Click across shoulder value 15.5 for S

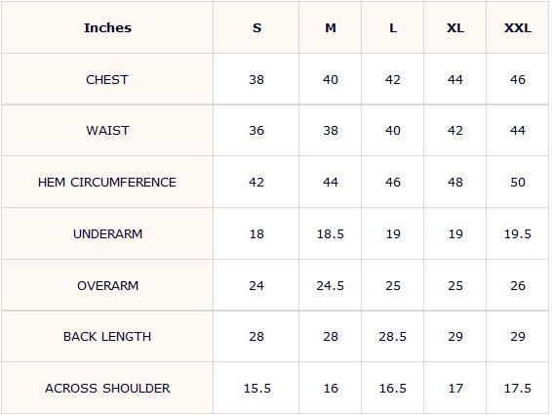tap(257, 389)
